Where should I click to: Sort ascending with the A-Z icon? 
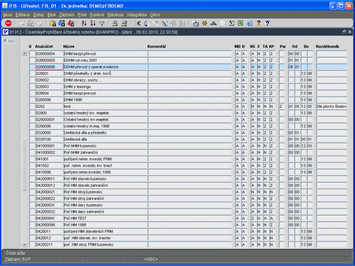click(x=84, y=23)
